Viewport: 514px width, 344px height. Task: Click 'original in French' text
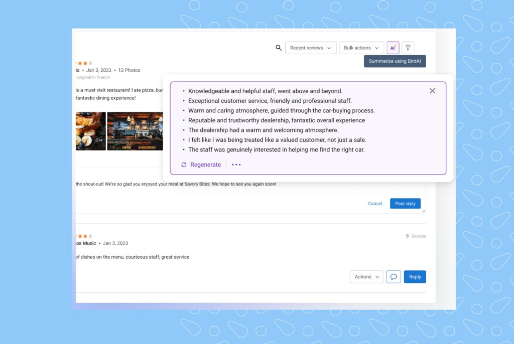click(x=93, y=77)
